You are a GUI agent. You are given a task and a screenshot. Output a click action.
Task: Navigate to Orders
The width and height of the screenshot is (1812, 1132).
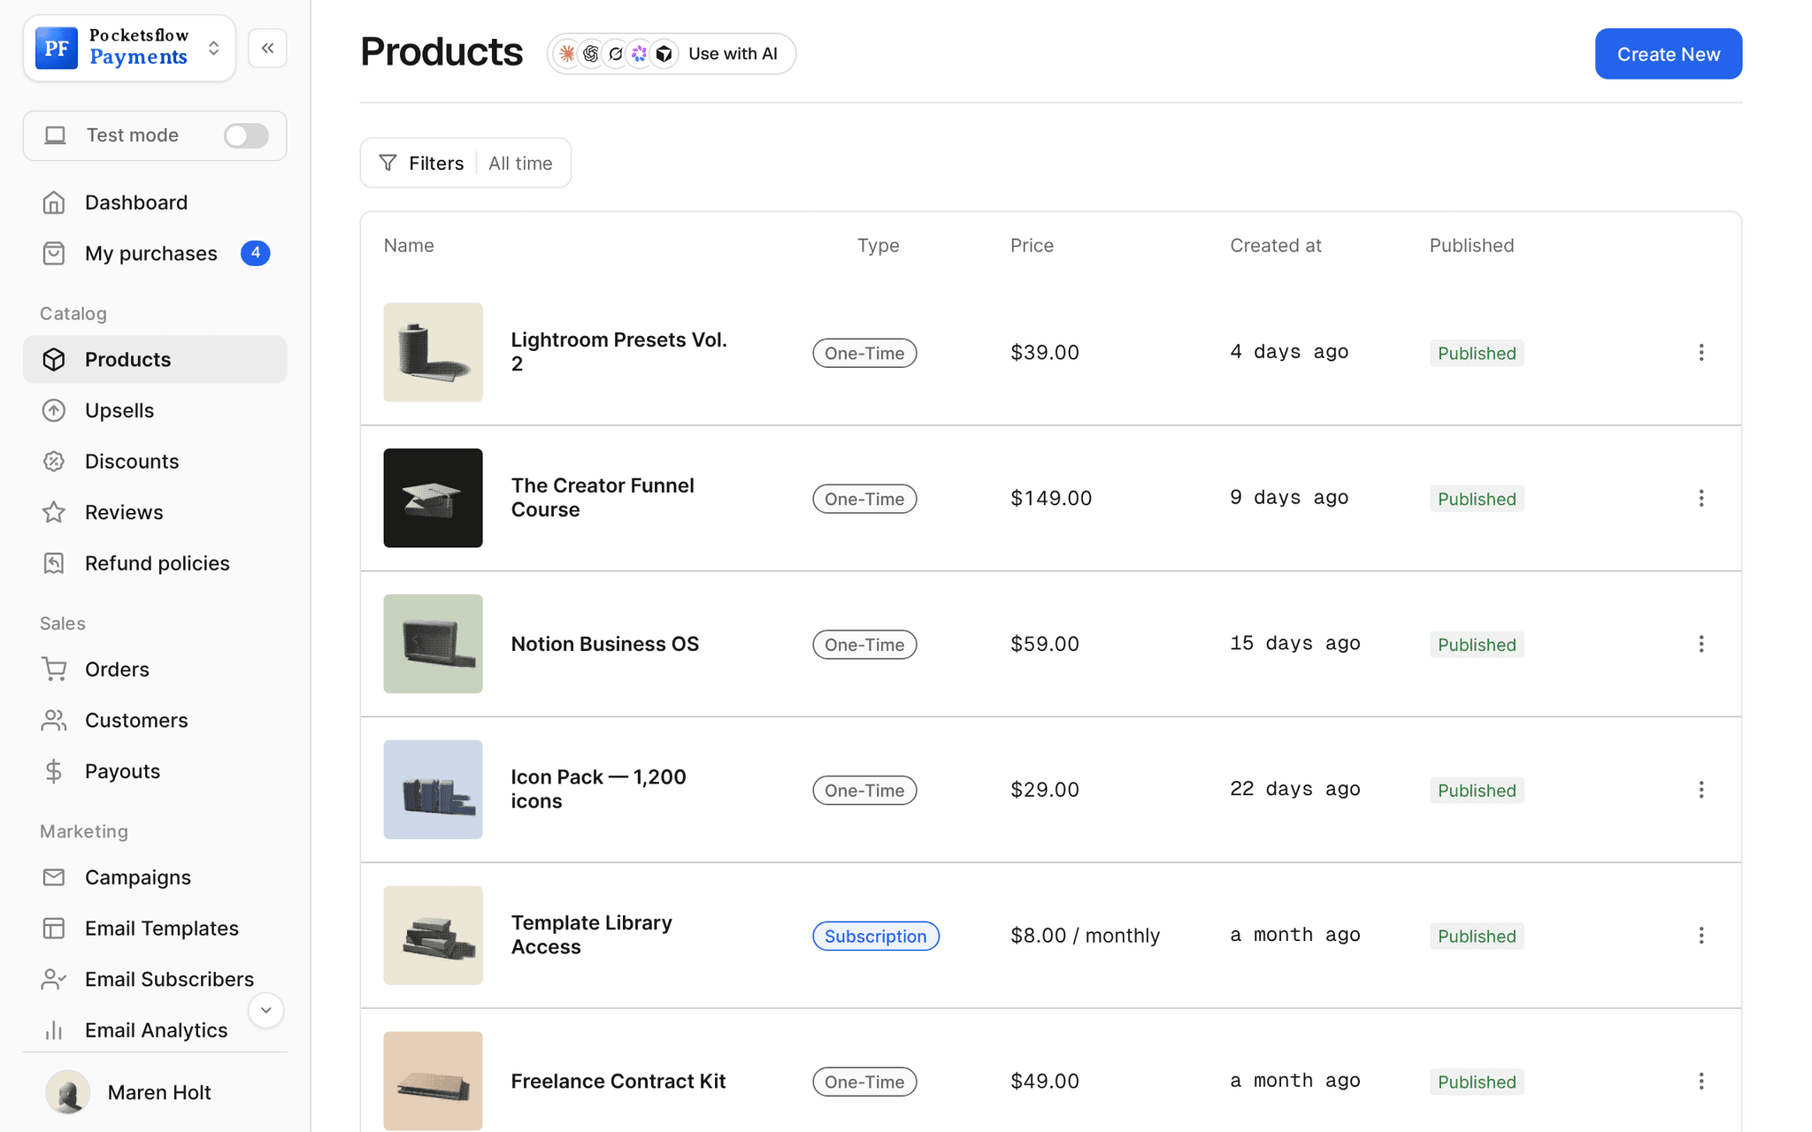point(155,669)
